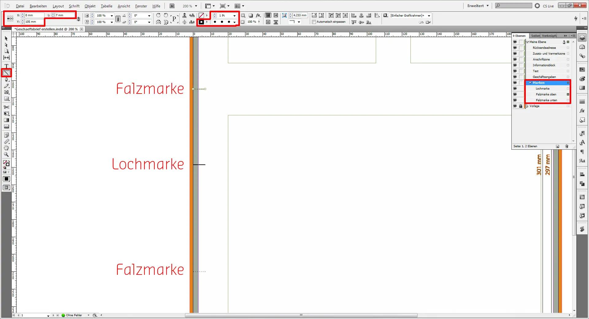The image size is (589, 319).
Task: Select the Type tool
Action: [6, 66]
